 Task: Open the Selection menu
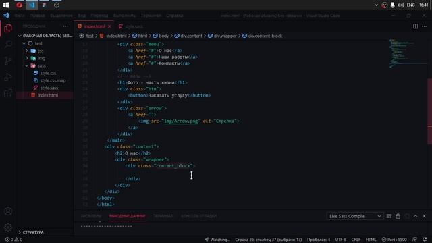(x=61, y=16)
